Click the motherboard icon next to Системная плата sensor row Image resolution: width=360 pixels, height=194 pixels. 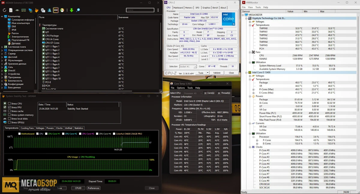tap(43, 28)
